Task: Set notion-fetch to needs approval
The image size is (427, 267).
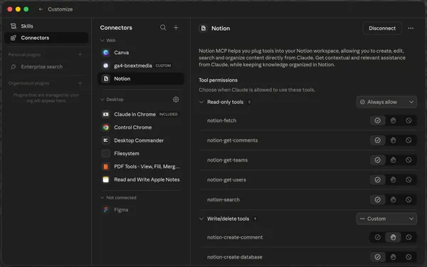Action: (393, 120)
